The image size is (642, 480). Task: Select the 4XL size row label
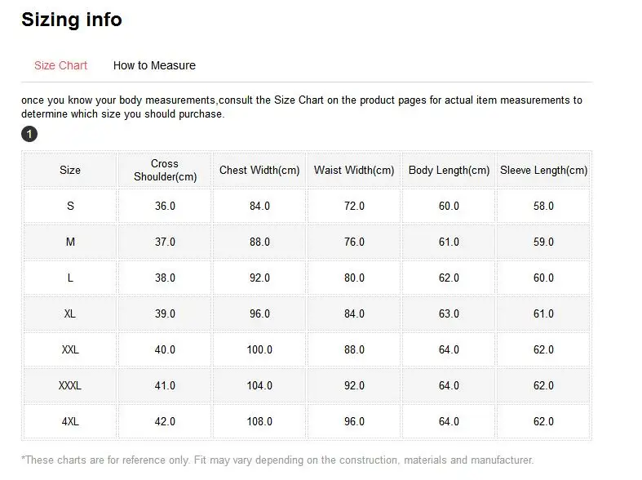click(x=70, y=421)
